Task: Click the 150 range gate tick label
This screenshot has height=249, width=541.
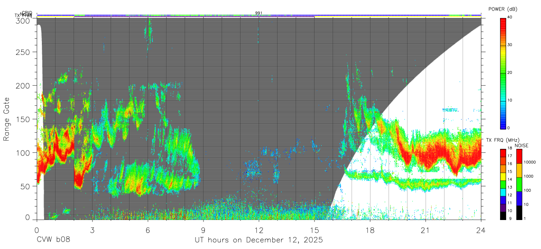Action: tap(24, 119)
